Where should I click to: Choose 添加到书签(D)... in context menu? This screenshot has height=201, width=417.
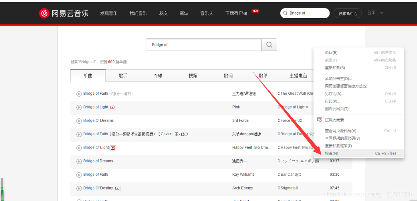coord(358,79)
